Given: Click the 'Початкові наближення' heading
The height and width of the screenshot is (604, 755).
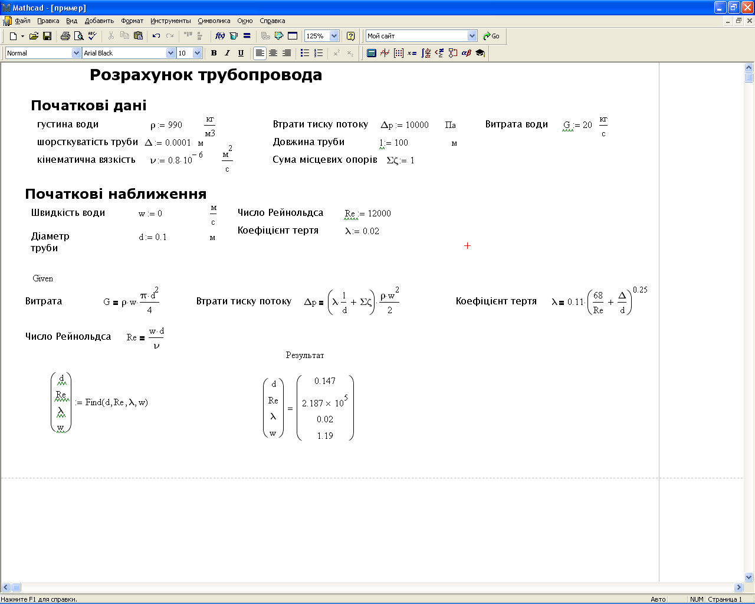Looking at the screenshot, I should pos(116,194).
